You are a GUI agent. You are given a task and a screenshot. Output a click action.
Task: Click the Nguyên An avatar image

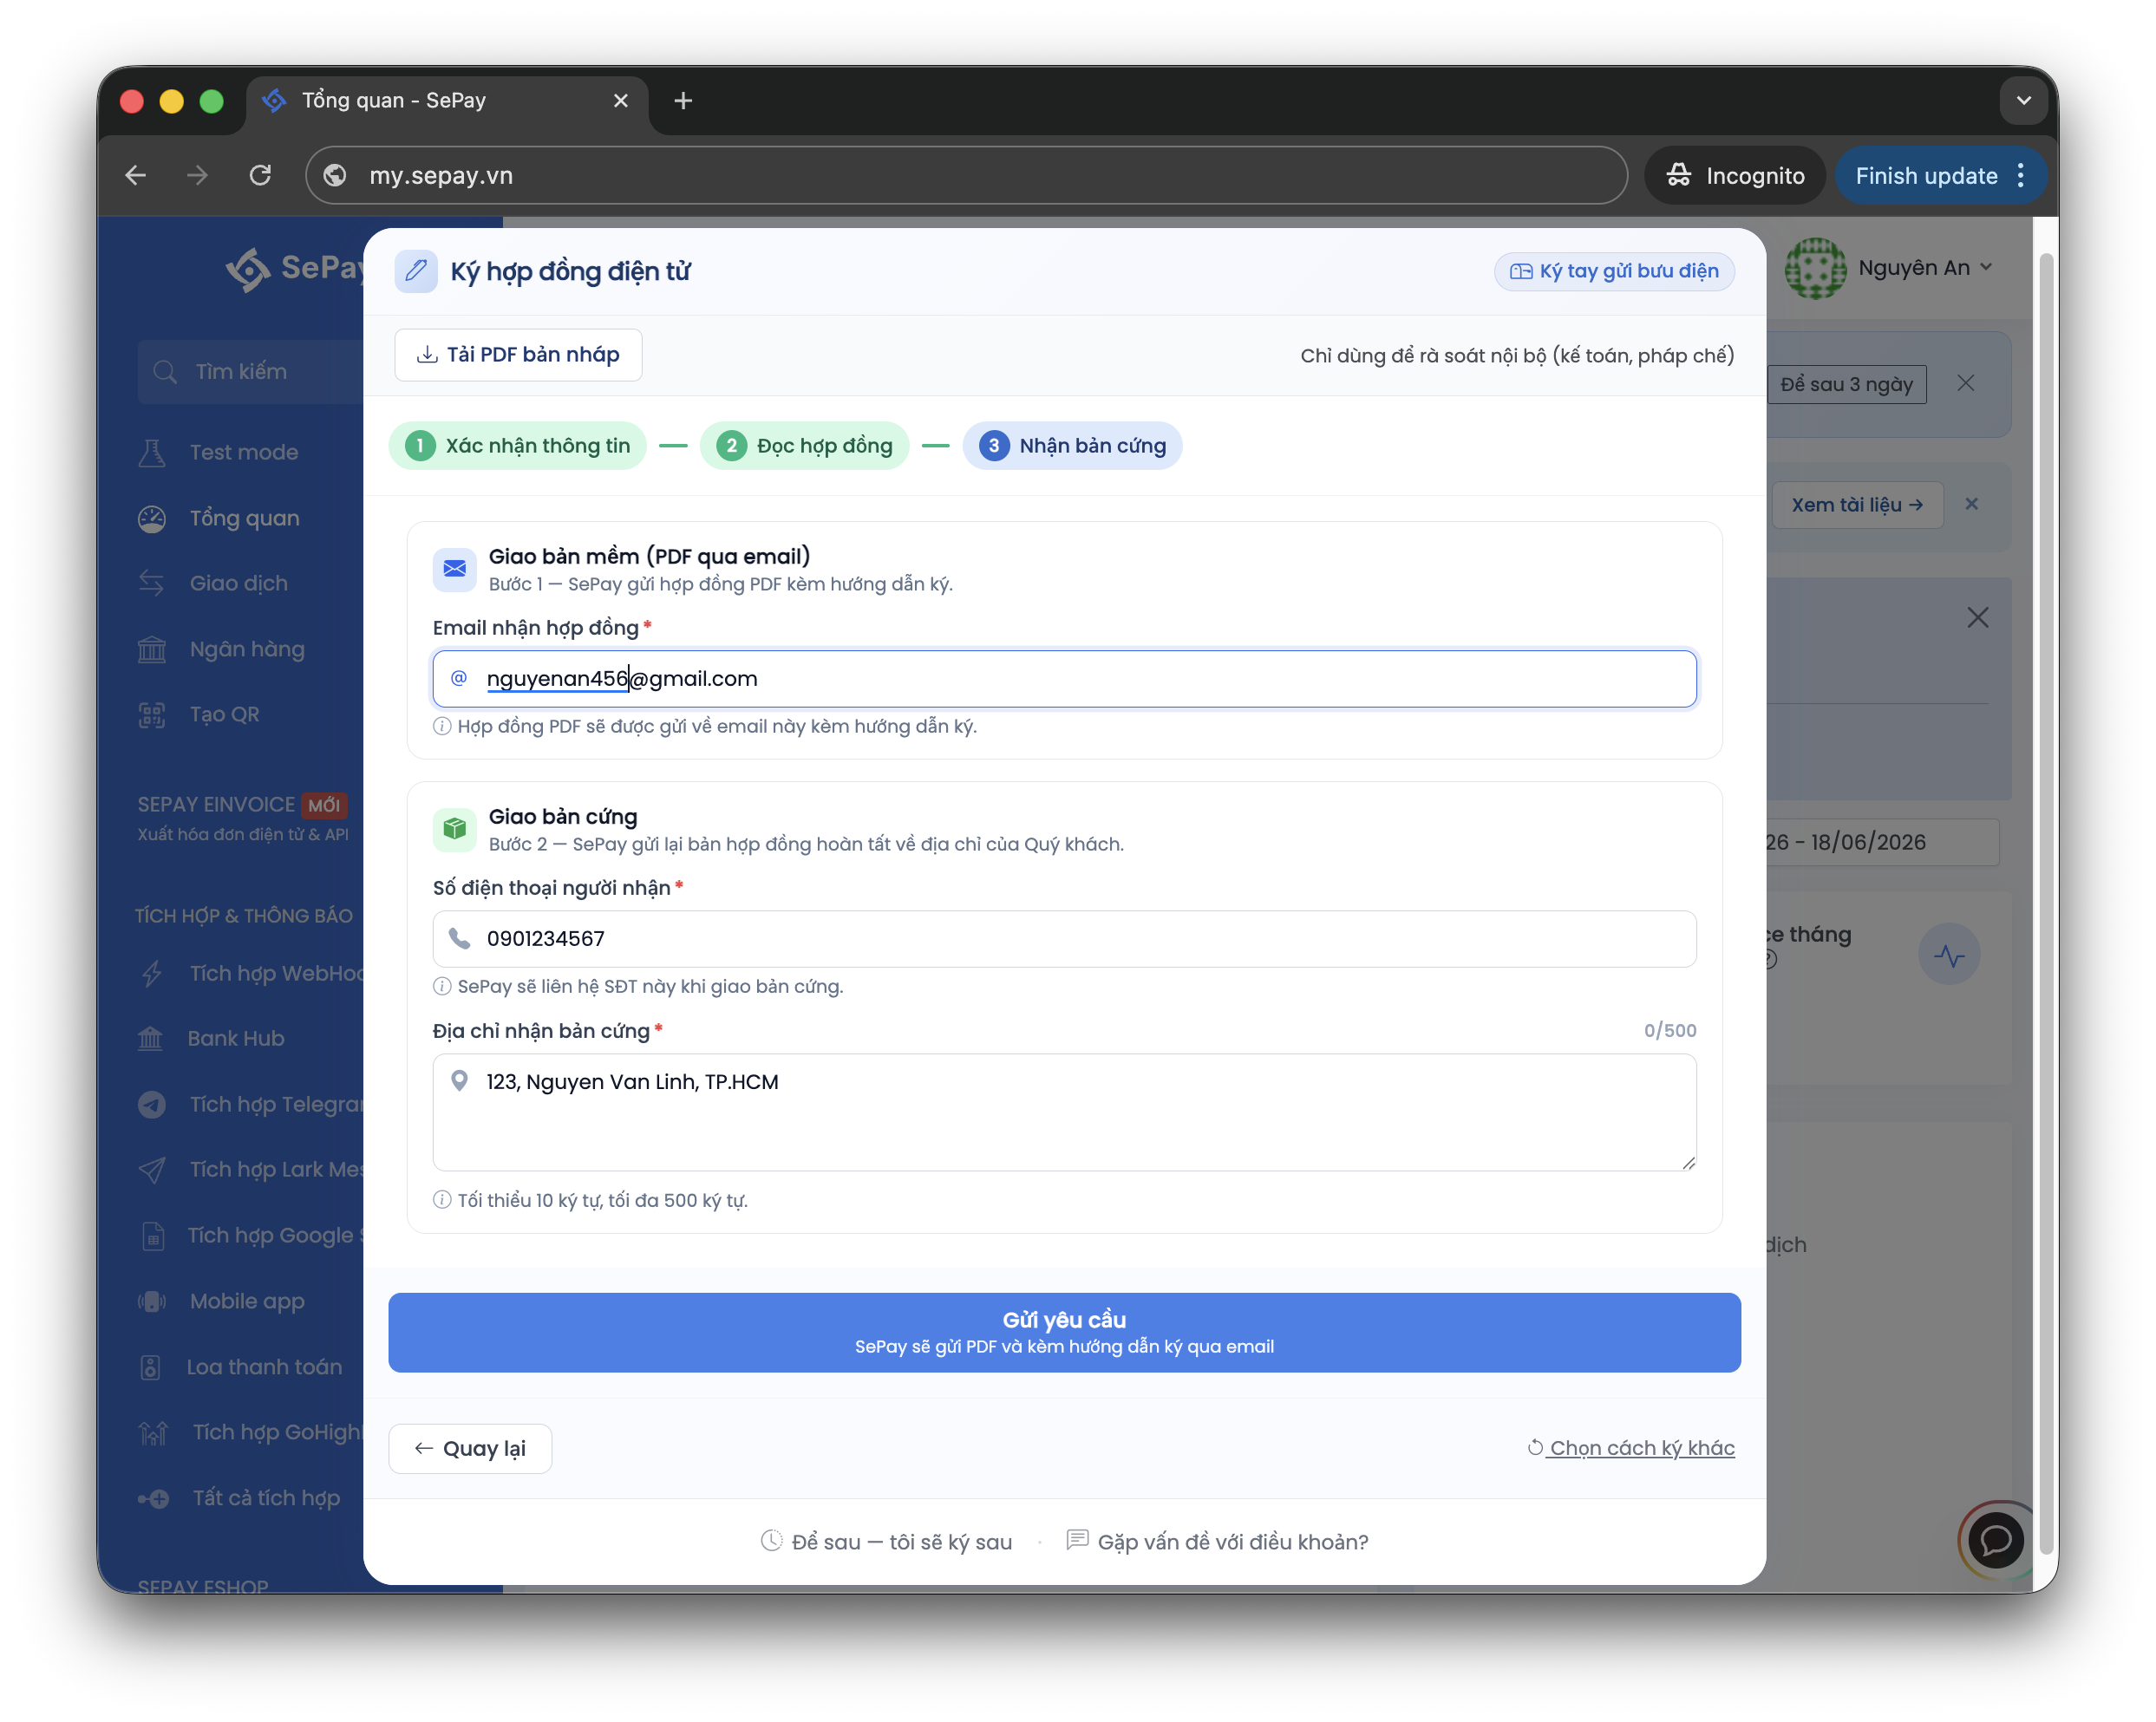click(x=1815, y=267)
